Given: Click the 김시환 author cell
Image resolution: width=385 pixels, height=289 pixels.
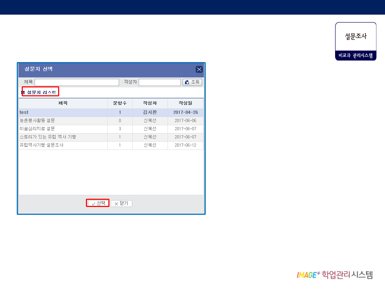Looking at the screenshot, I should pos(150,112).
